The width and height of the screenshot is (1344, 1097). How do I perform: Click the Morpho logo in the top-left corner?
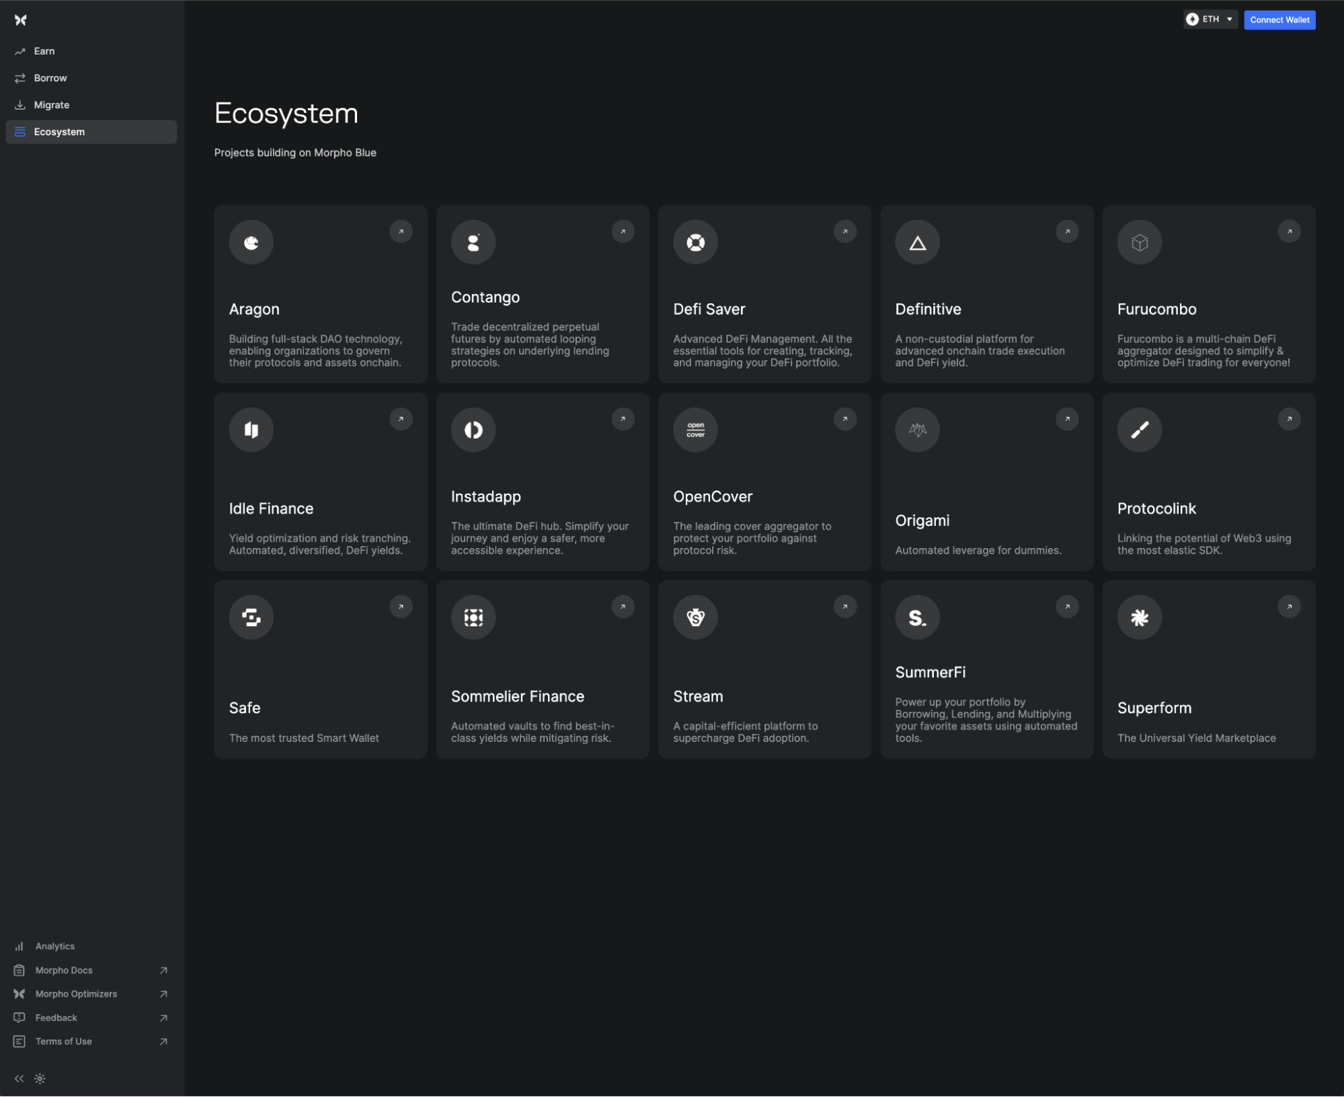click(x=20, y=20)
